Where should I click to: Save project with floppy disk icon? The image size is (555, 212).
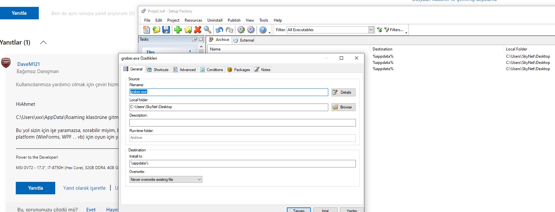click(x=166, y=30)
